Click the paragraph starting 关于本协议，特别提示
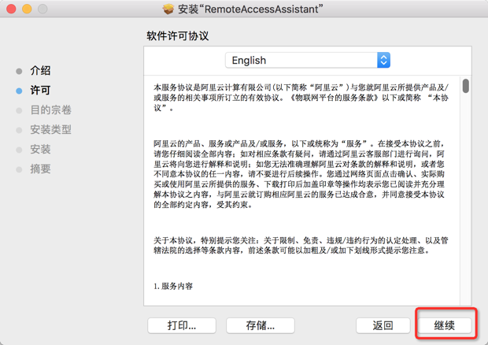Viewport: 488px width, 345px height. coord(301,246)
